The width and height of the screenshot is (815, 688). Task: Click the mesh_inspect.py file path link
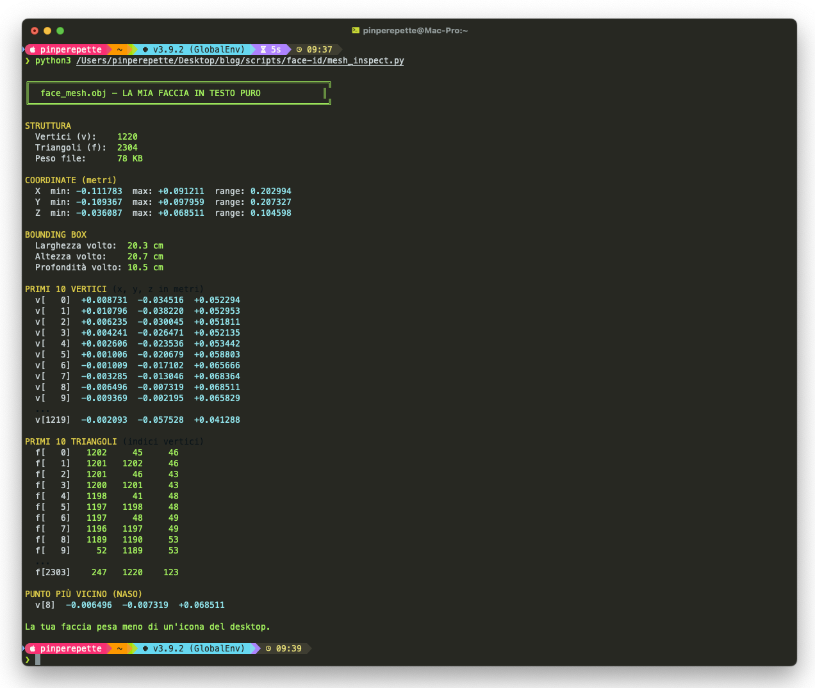tap(240, 61)
